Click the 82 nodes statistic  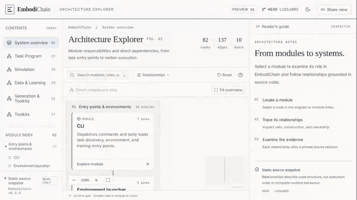coord(205,43)
